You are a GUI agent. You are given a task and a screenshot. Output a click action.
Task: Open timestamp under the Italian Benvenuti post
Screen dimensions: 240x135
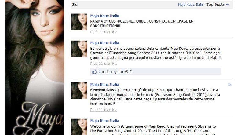tap(104, 64)
